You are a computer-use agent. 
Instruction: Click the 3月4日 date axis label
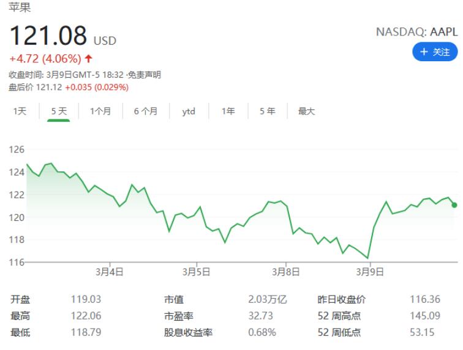coord(109,272)
